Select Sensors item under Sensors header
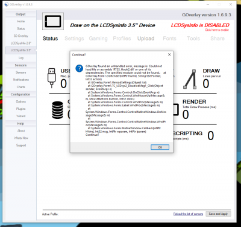241x227 pixels. [21, 72]
